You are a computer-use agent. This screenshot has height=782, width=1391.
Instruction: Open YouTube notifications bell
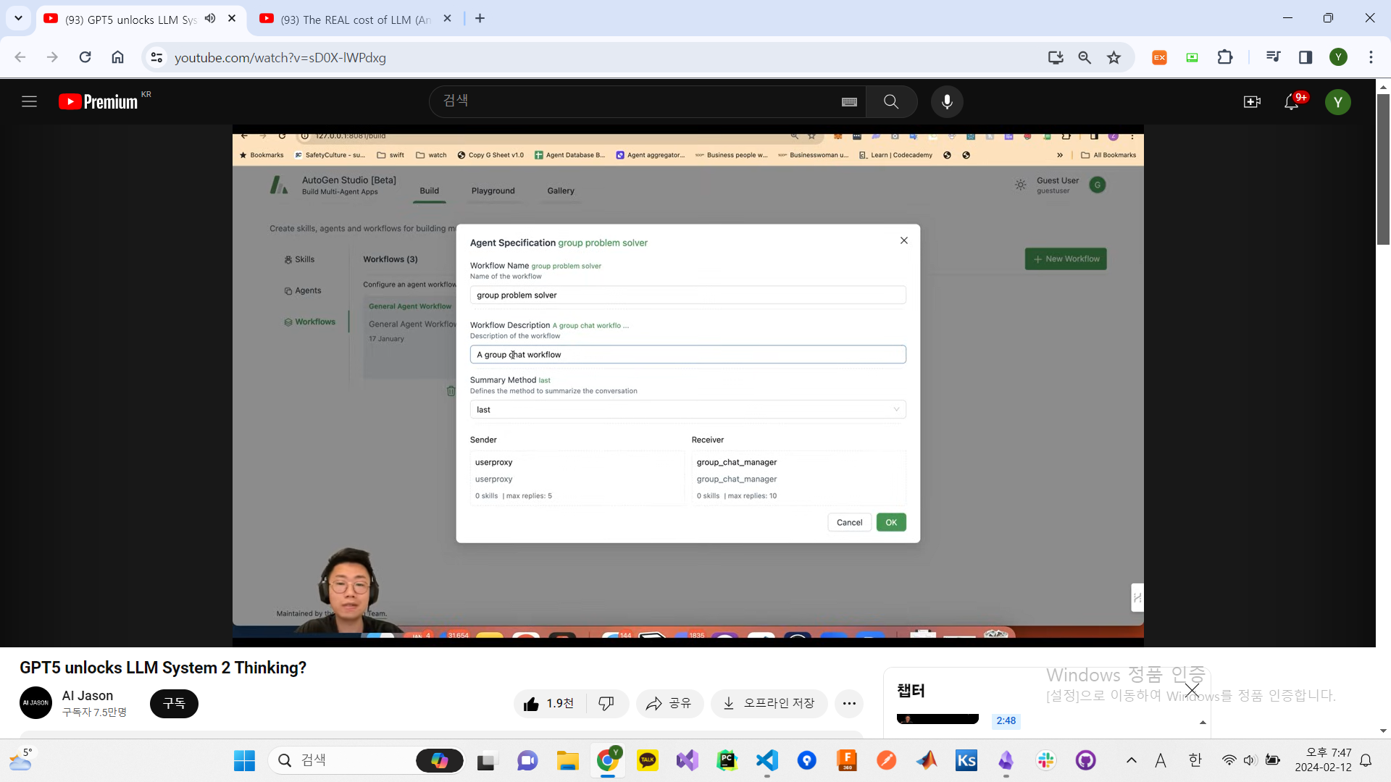tap(1292, 102)
